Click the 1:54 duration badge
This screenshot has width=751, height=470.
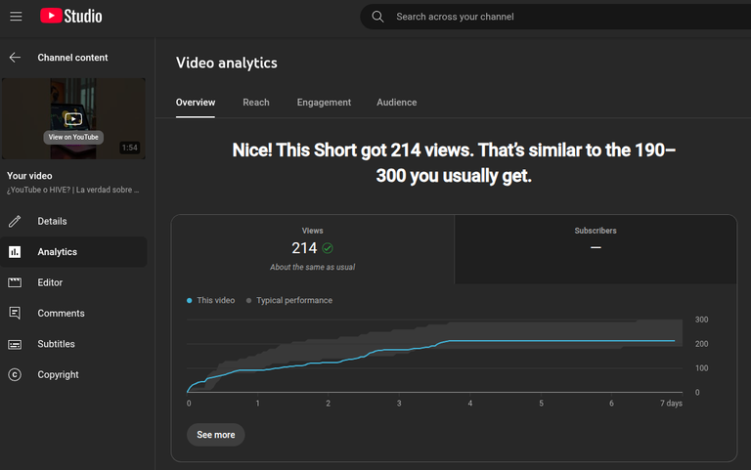130,148
